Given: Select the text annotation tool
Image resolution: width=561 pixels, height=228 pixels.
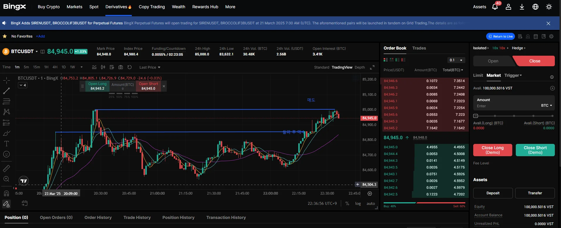Looking at the screenshot, I should pyautogui.click(x=6, y=144).
